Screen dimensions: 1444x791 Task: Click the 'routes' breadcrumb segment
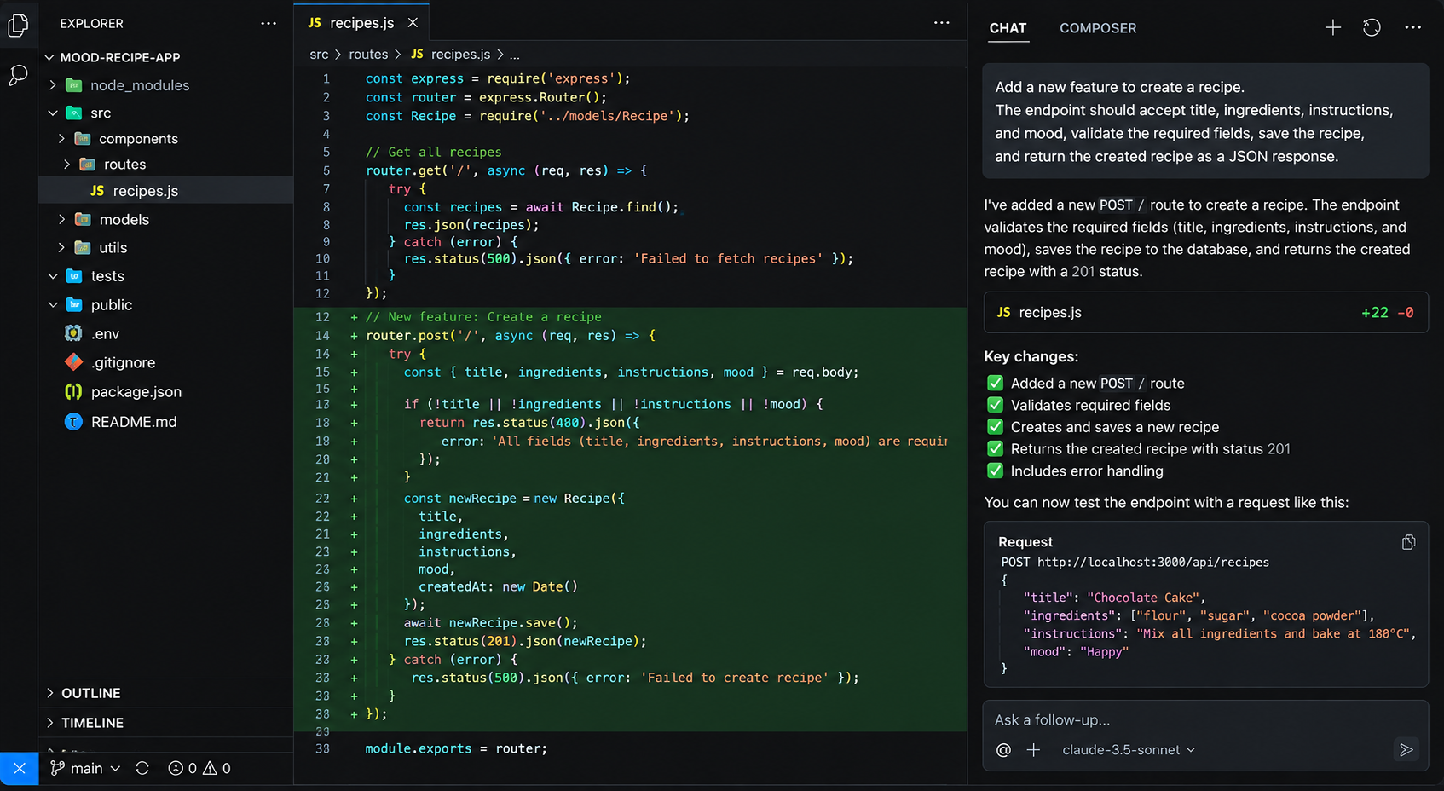click(368, 55)
